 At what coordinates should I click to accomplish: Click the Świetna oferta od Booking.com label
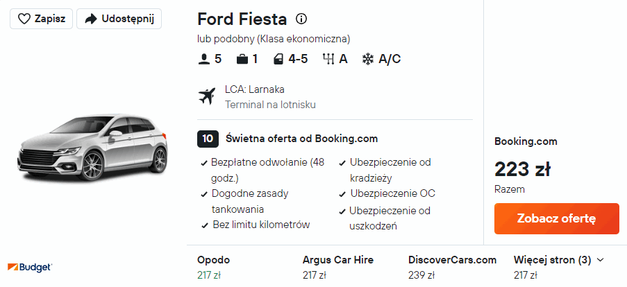point(301,139)
